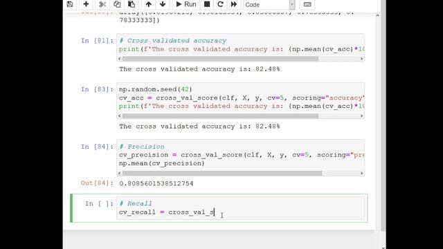
Task: Cut selected cell with the scissors icon
Action: click(102, 4)
